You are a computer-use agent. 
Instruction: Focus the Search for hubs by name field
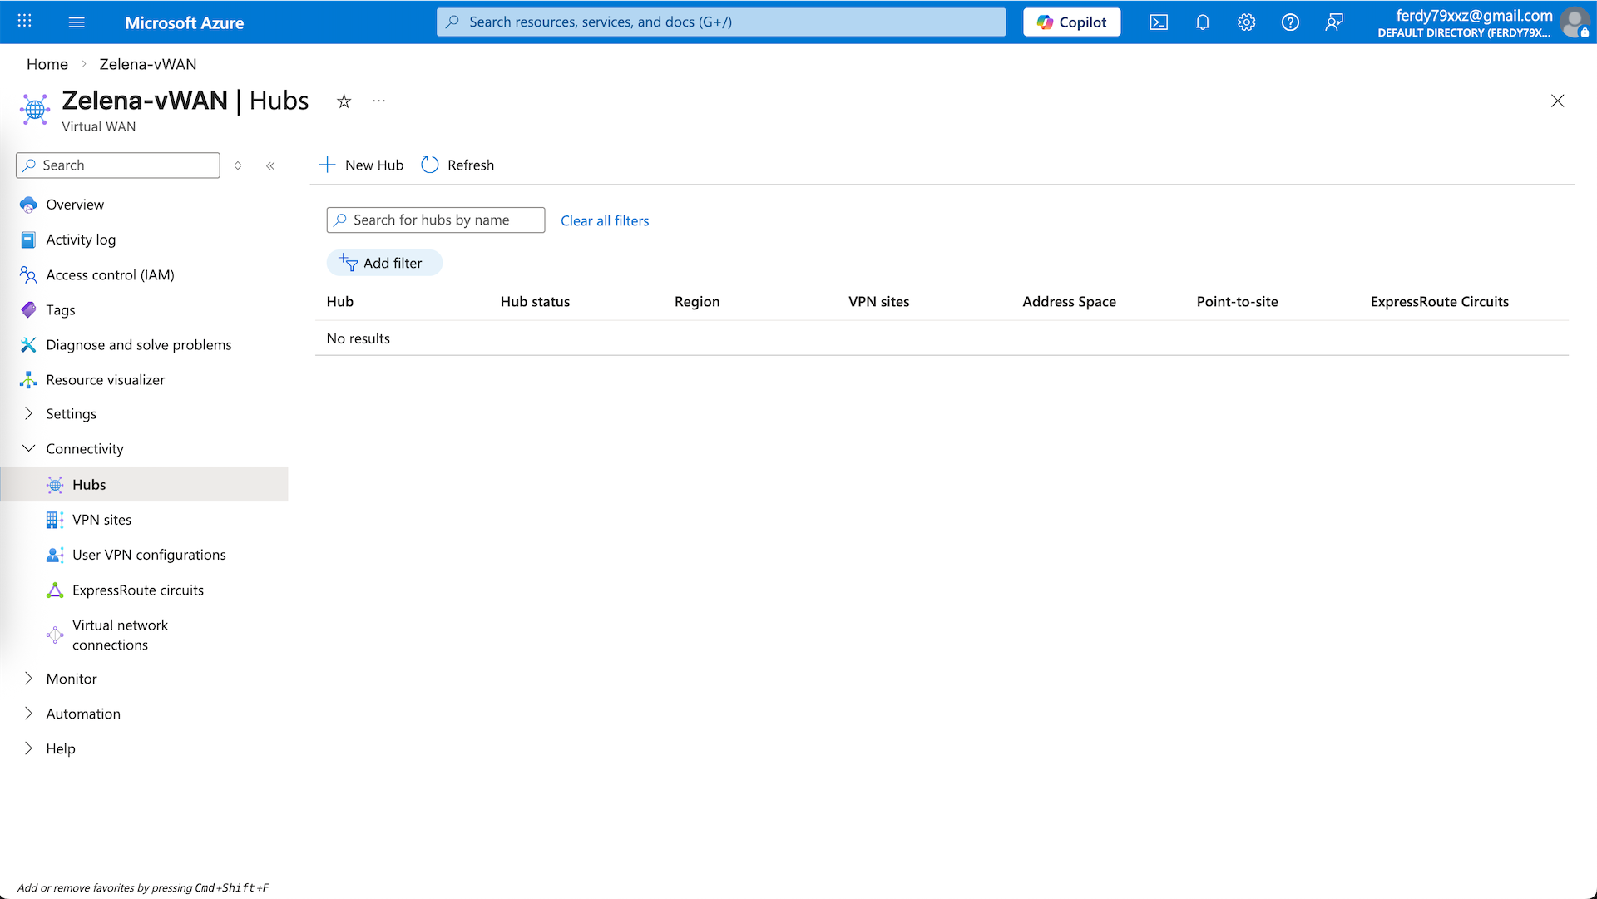445,220
